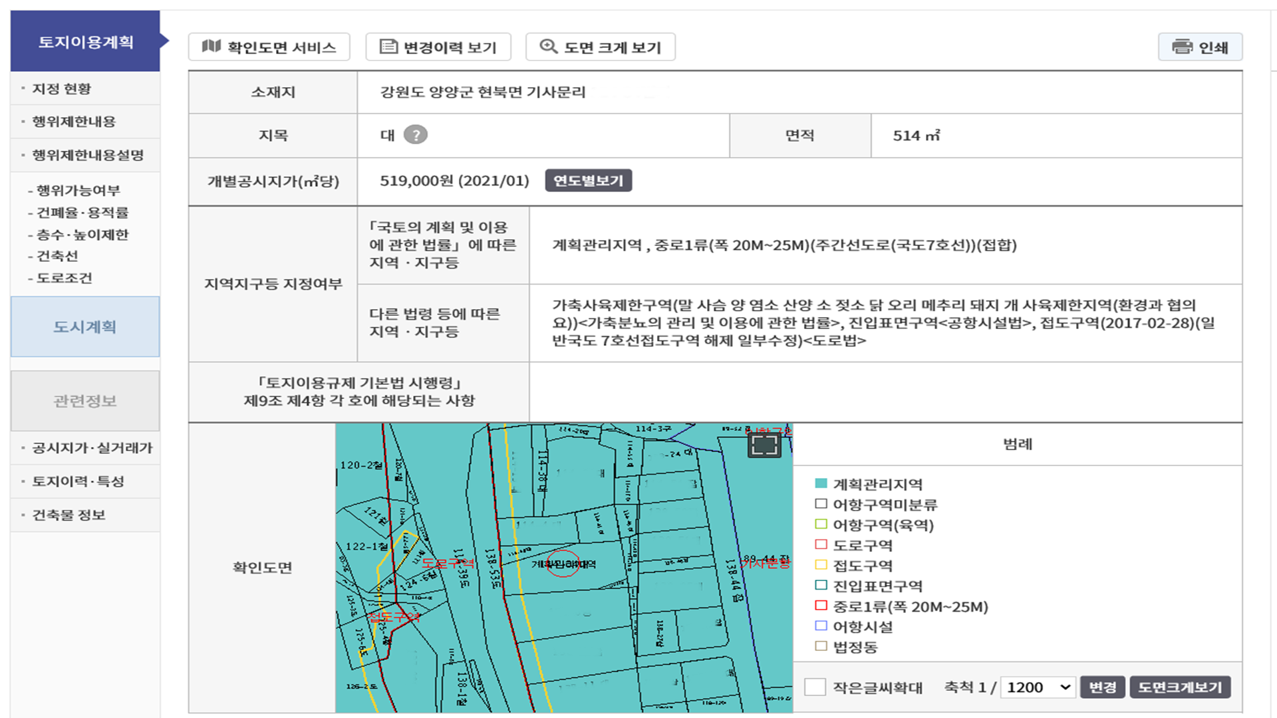Click the address 강원도 양양군 현북면 기사문리

[x=483, y=92]
